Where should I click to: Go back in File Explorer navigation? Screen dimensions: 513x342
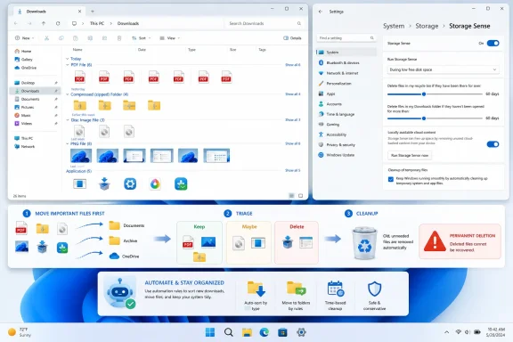[16, 23]
